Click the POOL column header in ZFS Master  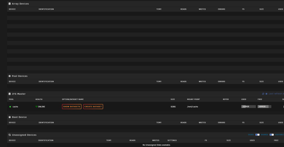tap(11, 99)
